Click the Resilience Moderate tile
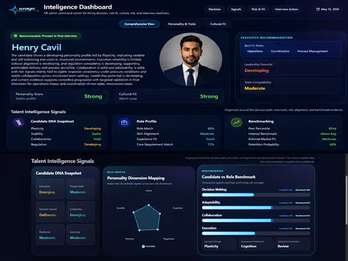This screenshot has width=348, height=261. 50,234
